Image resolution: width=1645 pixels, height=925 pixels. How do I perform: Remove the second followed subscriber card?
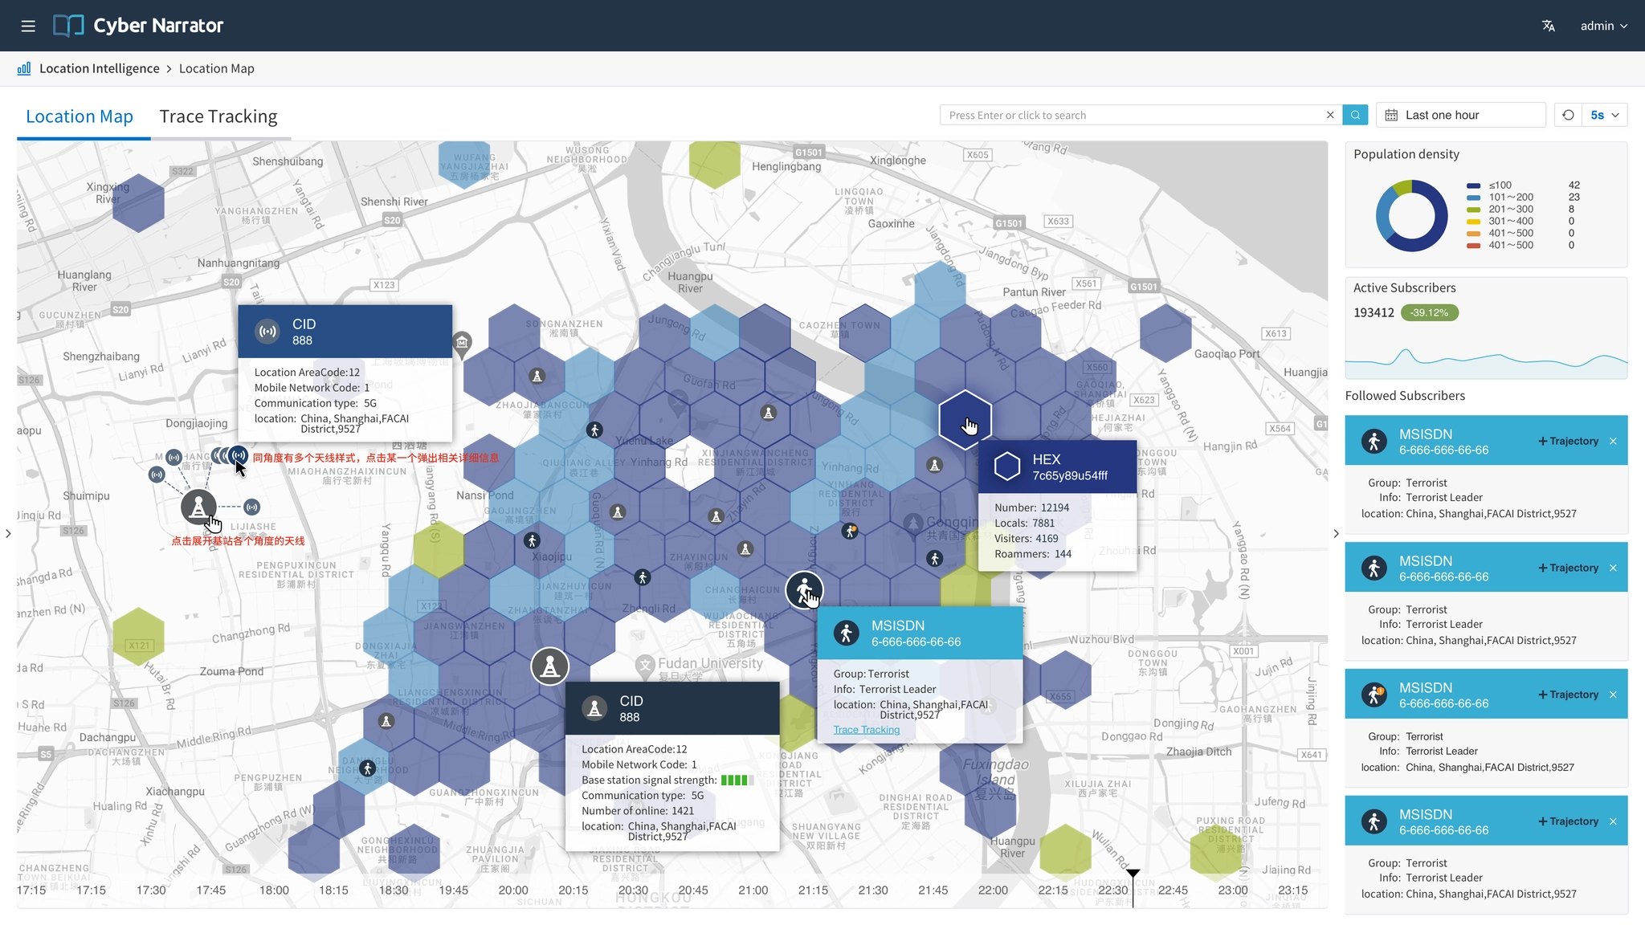[x=1613, y=568]
